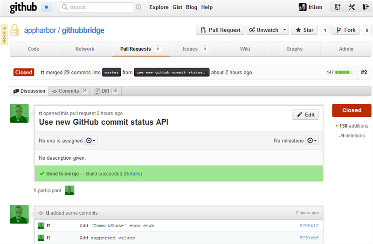Open the Gist link
This screenshot has height=244, width=373.
(177, 7)
